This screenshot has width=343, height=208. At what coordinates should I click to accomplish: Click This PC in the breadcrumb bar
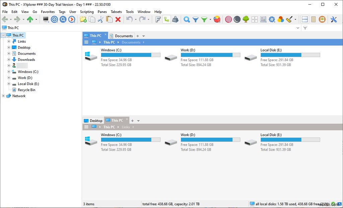109,42
